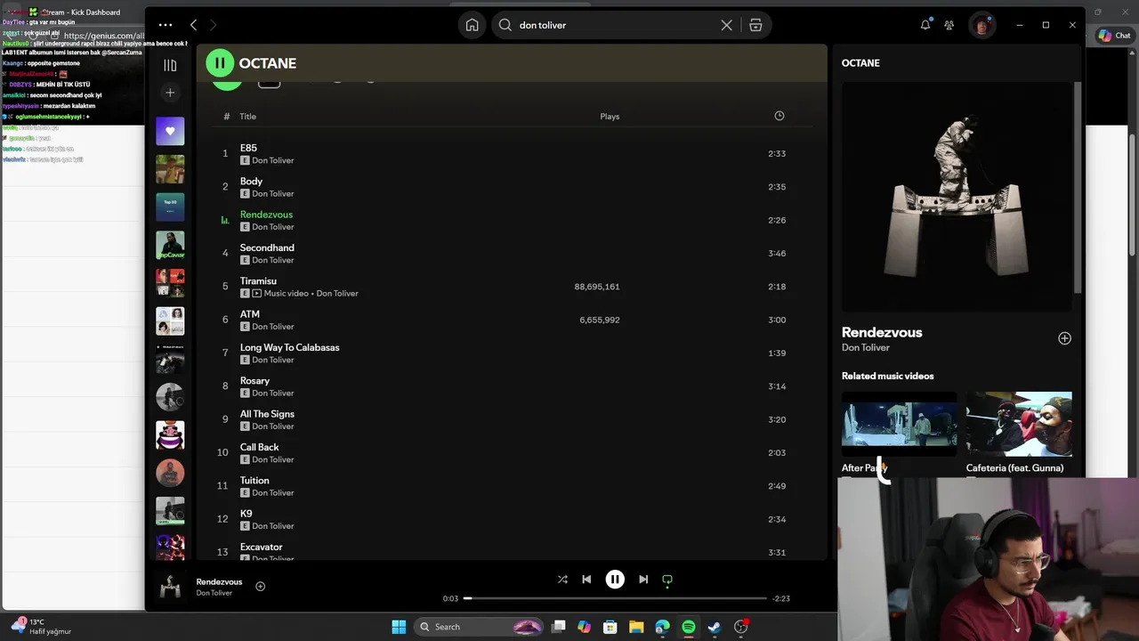
Task: Sort tracks by Plays column
Action: click(610, 117)
